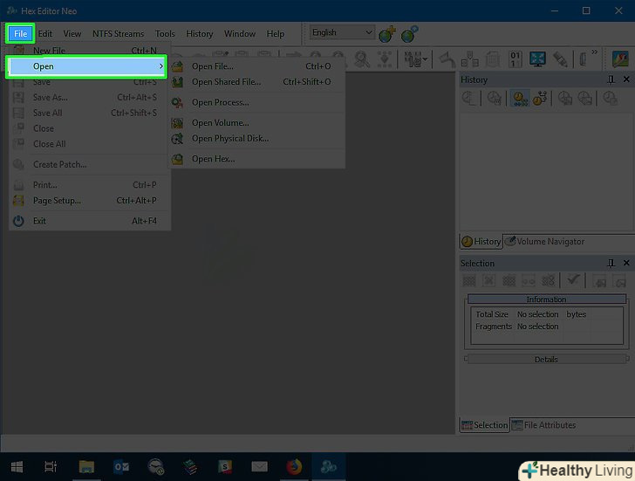Image resolution: width=635 pixels, height=481 pixels.
Task: Open Windows Start menu
Action: (x=17, y=467)
